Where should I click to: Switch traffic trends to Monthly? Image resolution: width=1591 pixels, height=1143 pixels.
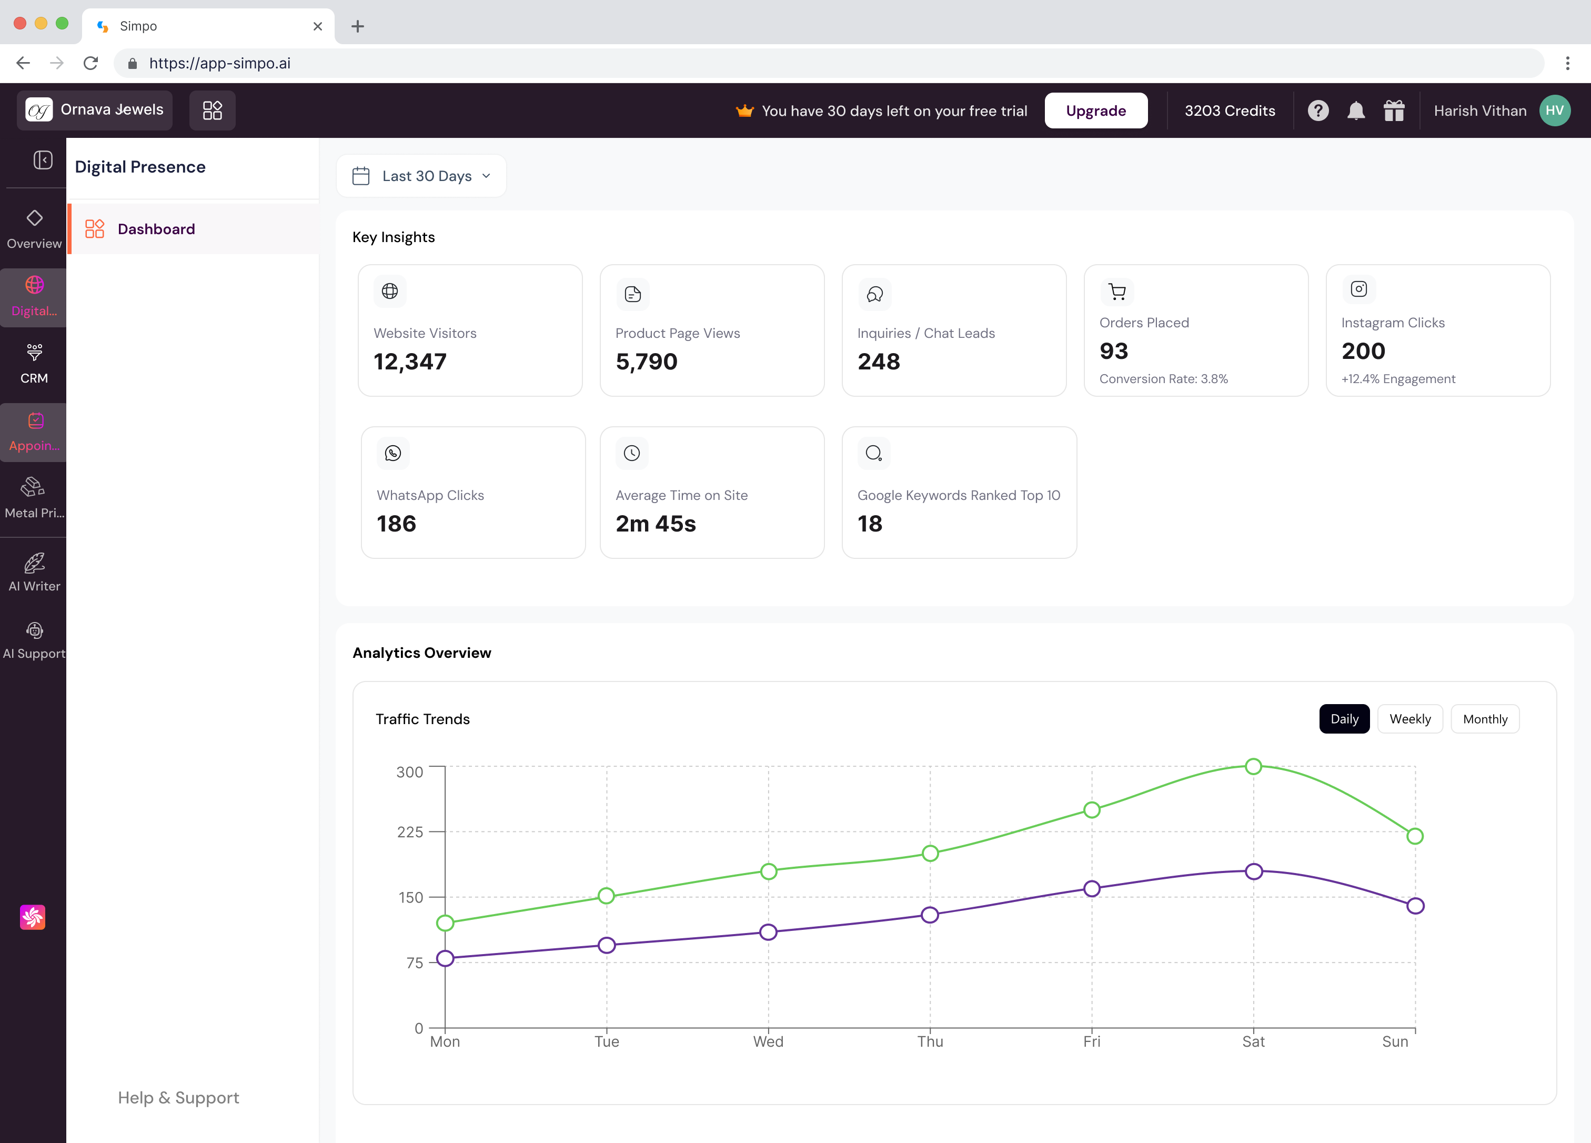(1484, 718)
